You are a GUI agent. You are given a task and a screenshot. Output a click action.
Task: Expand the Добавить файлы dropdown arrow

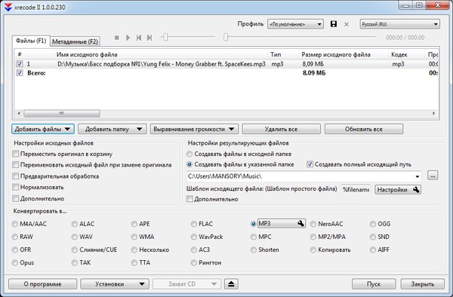coord(67,129)
